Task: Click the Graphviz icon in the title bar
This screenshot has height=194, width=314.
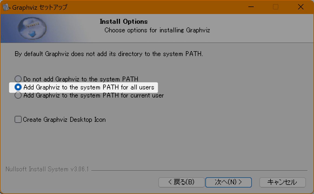Action: click(x=6, y=7)
